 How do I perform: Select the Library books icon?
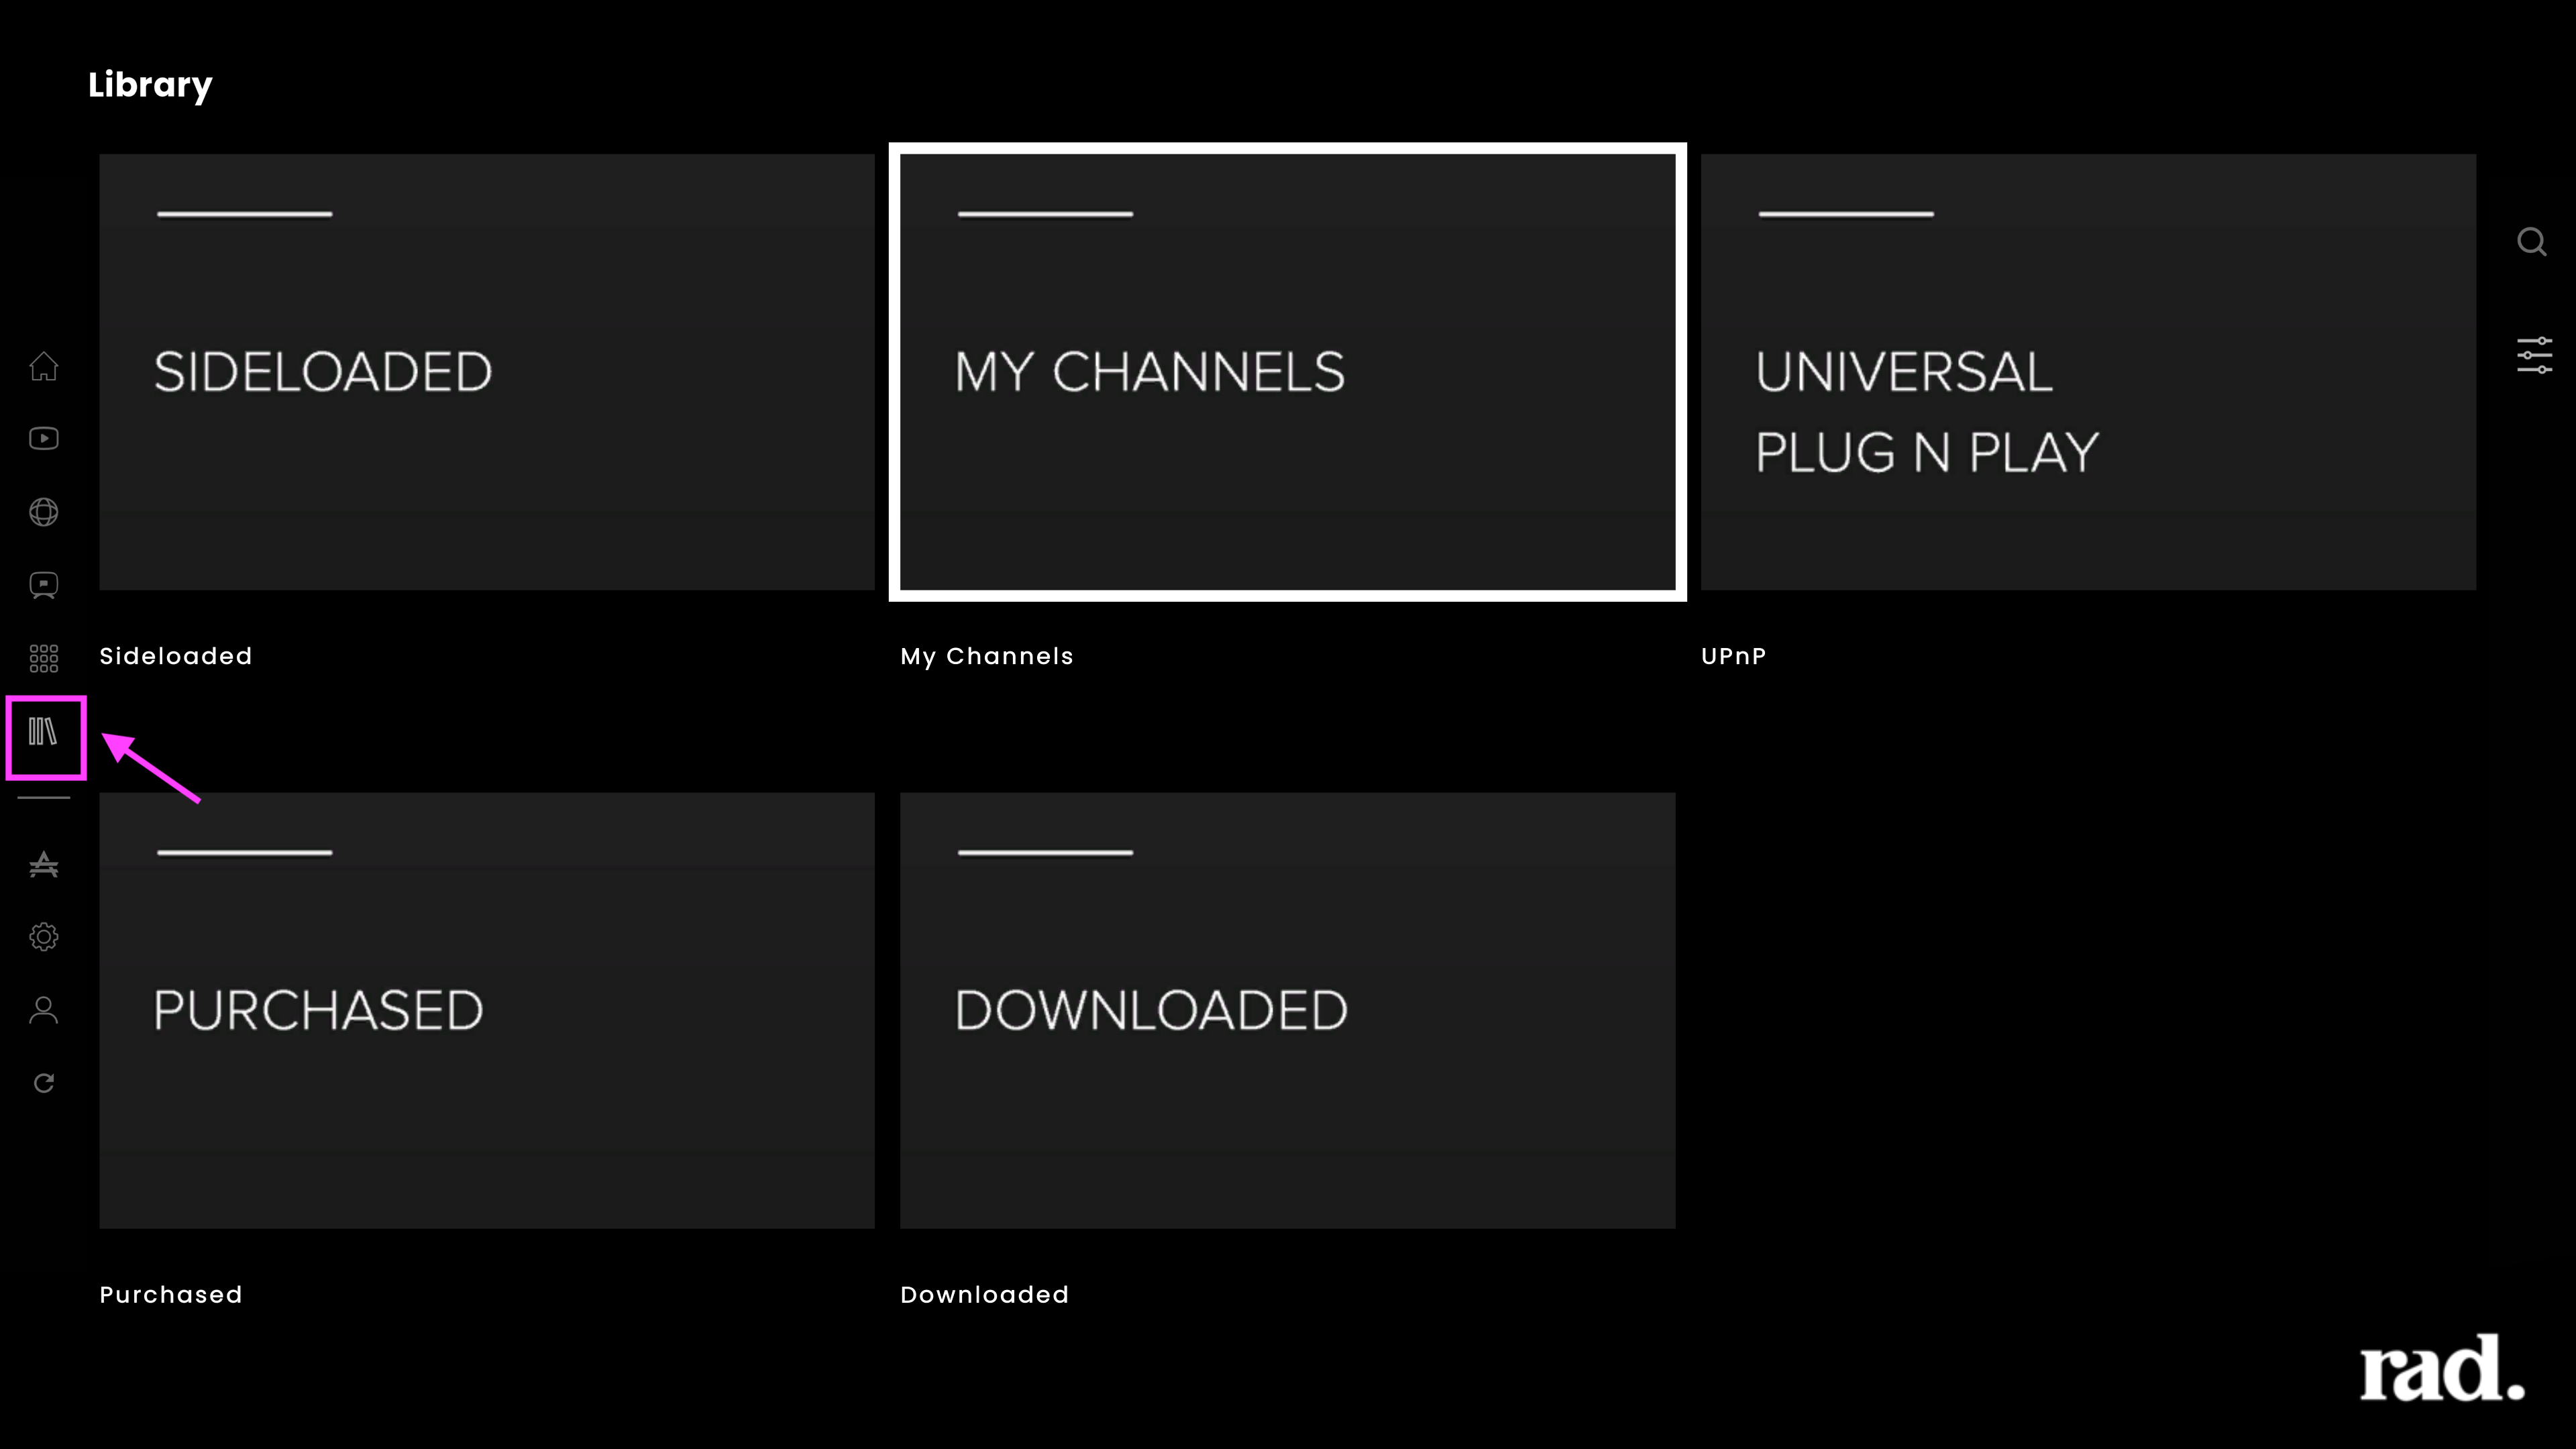pos(43,732)
